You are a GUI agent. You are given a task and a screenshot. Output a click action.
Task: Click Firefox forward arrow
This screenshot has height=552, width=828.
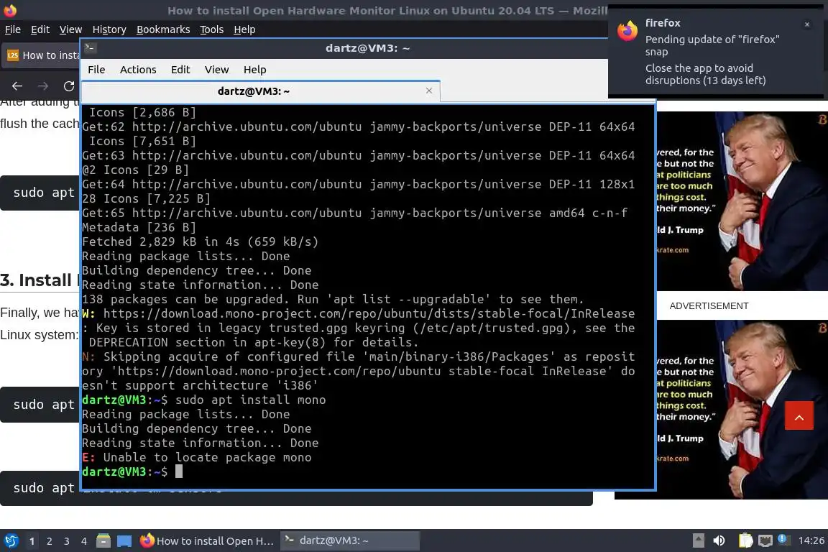point(43,86)
